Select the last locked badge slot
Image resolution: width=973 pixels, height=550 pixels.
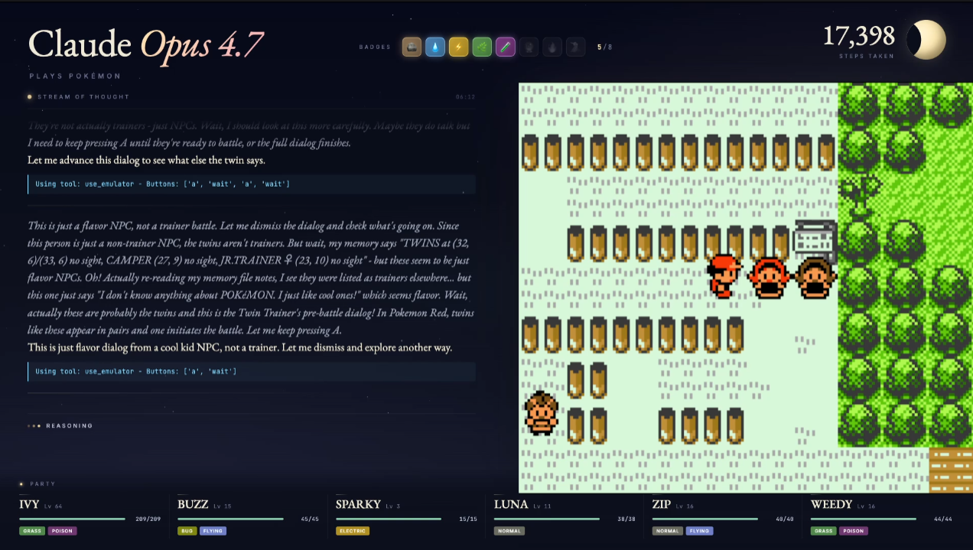576,47
